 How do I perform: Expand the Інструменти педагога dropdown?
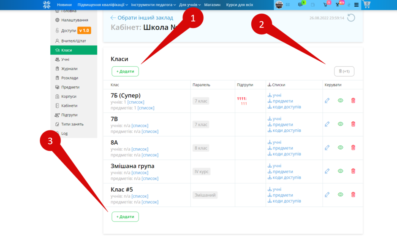(x=153, y=5)
